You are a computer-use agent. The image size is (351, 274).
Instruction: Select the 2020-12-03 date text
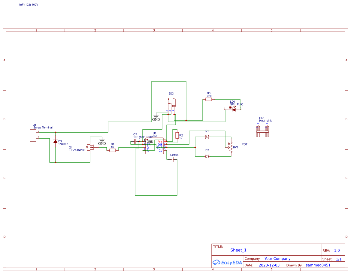coord(269,265)
